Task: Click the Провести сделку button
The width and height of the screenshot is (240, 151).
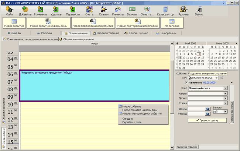Action: point(207,120)
